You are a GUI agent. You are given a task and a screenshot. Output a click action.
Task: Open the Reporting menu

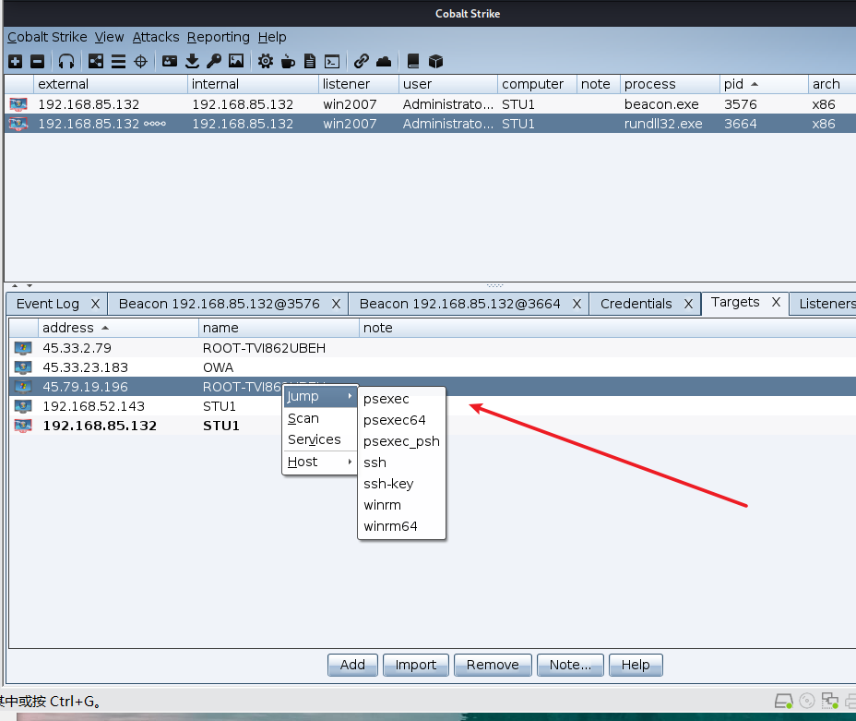[x=219, y=37]
